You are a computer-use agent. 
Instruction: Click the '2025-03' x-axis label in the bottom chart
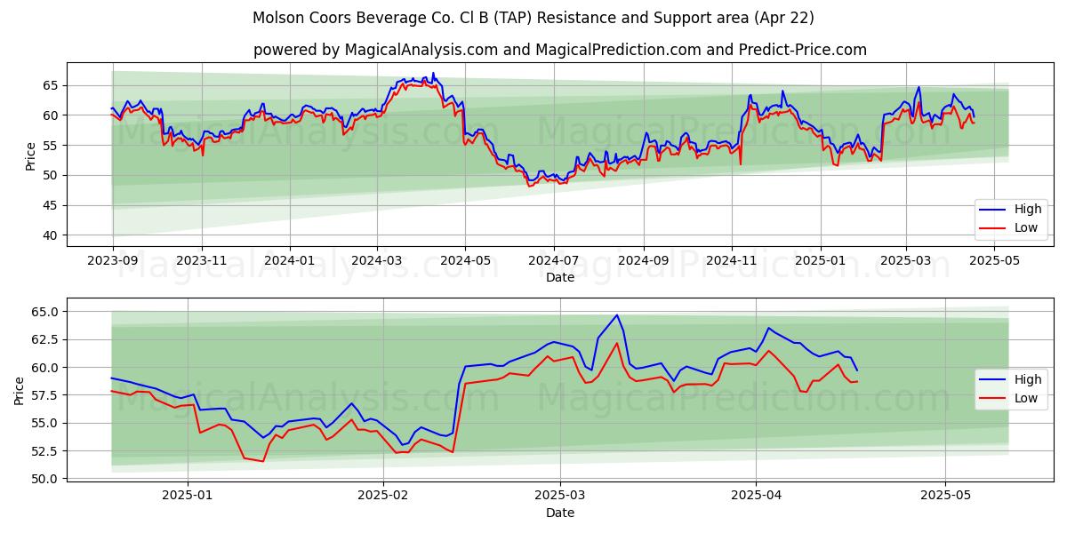561,496
